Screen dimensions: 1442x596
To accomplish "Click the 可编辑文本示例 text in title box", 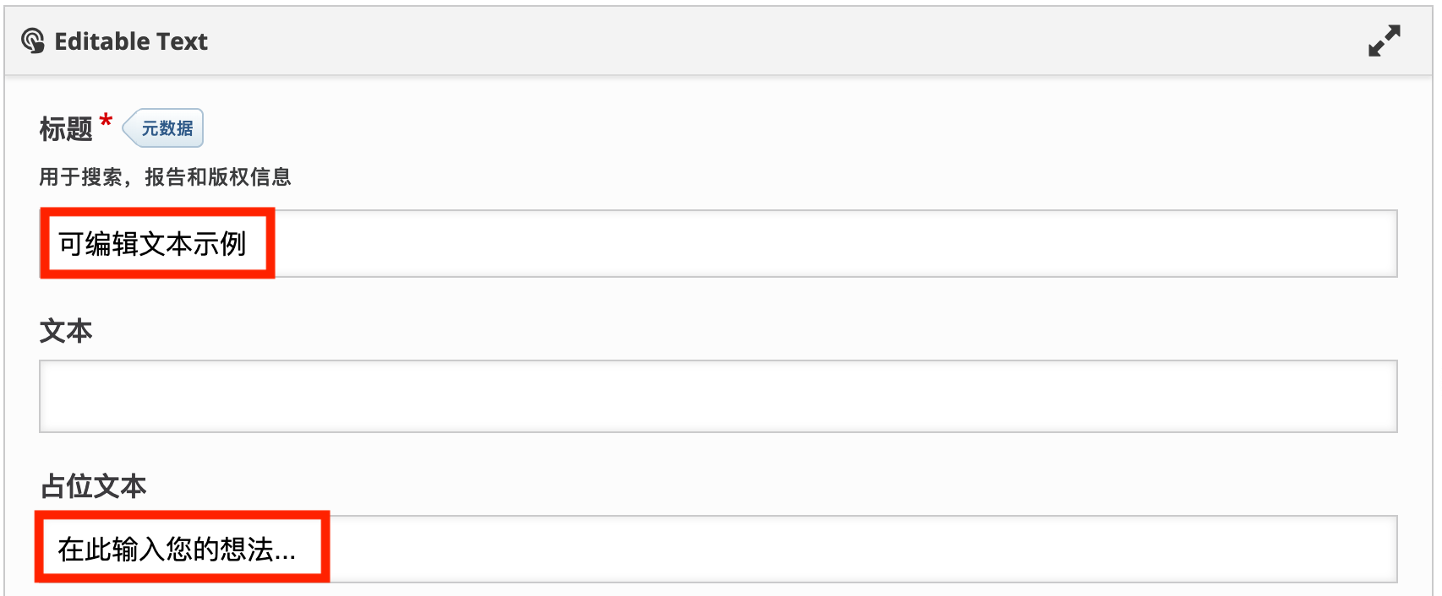I will [x=152, y=244].
